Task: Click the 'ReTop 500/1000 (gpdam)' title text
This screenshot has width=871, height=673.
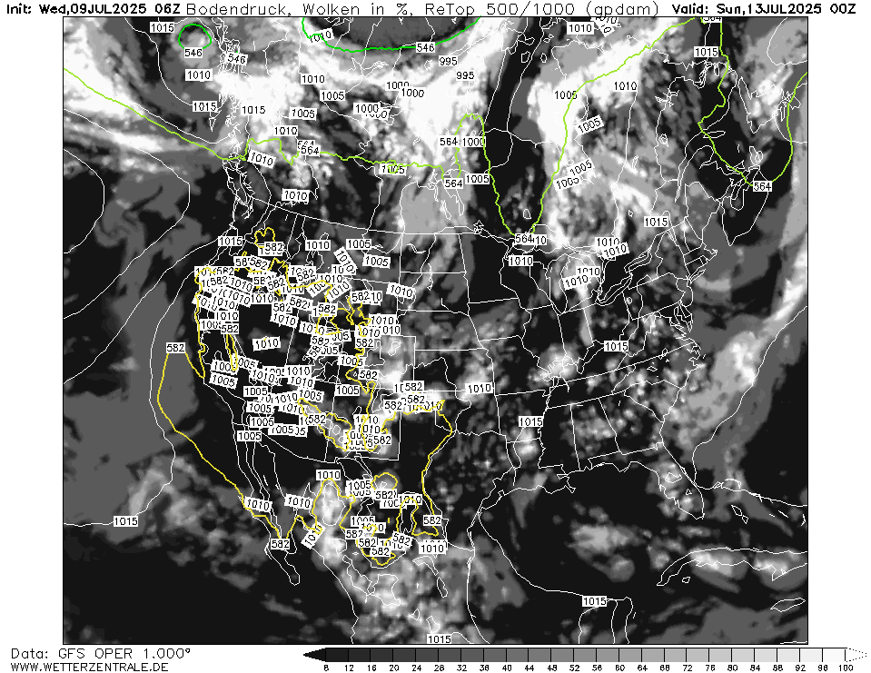Action: [x=543, y=8]
